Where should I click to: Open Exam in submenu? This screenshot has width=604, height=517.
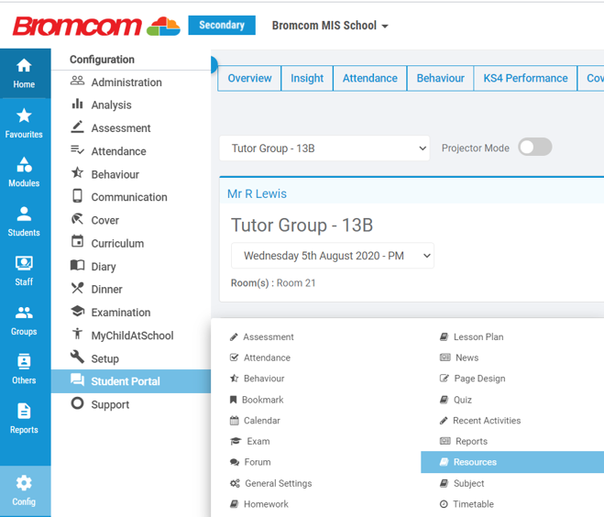click(x=249, y=441)
